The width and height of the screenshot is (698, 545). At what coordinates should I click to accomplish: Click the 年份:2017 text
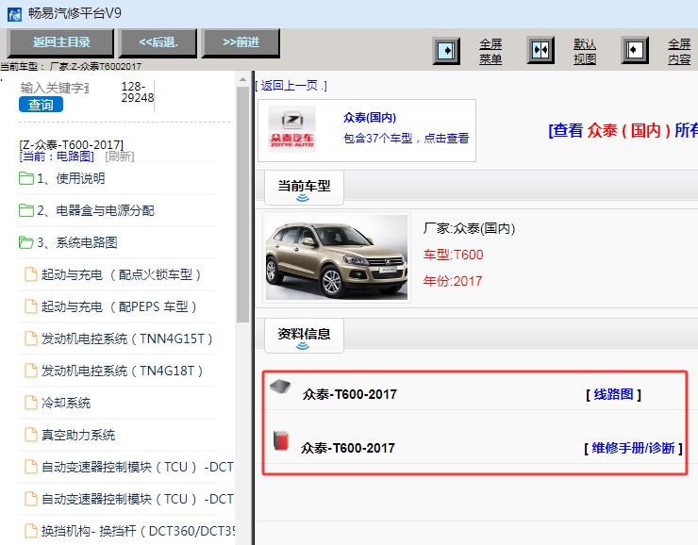pos(453,281)
